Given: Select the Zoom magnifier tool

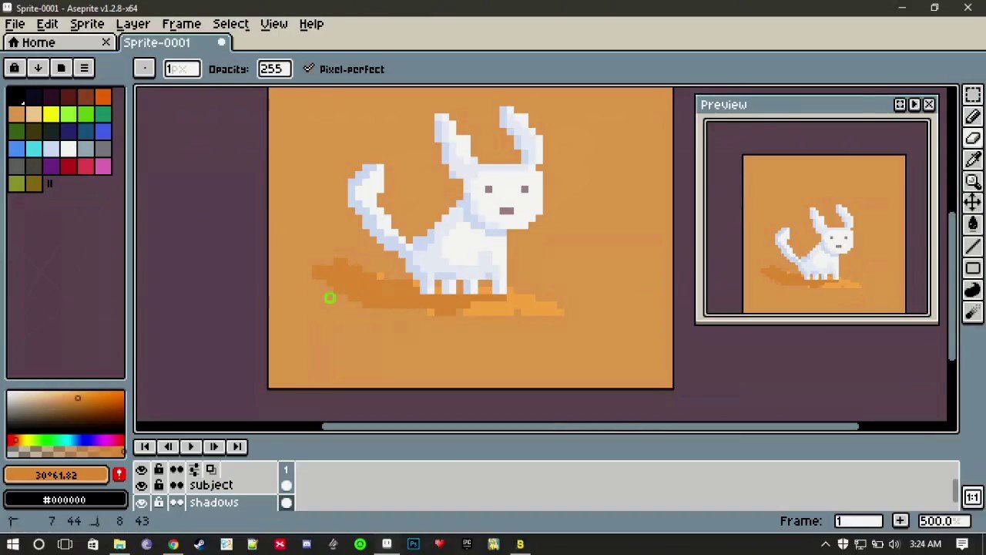Looking at the screenshot, I should 972,181.
